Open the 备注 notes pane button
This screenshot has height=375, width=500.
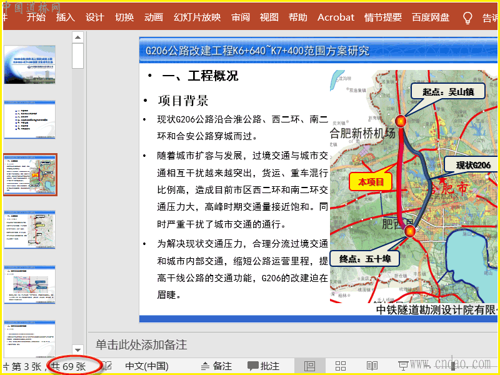point(216,366)
